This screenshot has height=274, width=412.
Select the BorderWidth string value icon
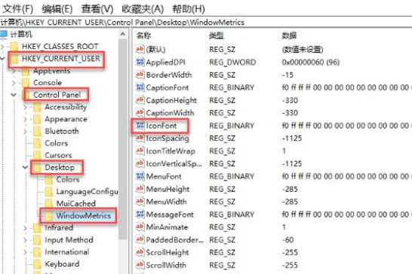140,75
